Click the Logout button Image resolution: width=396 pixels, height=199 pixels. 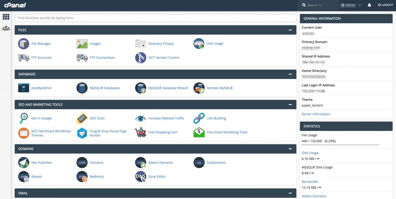tap(386, 5)
